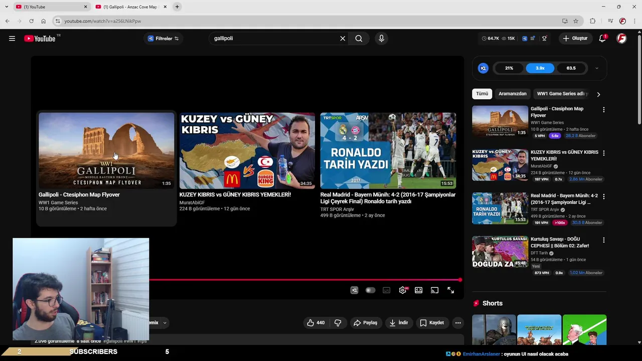This screenshot has width=642, height=361.
Task: Show next filter chips arrow
Action: coord(598,94)
